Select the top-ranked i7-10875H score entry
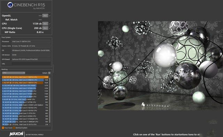This screenshot has width=223, height=137. pyautogui.click(x=25, y=77)
